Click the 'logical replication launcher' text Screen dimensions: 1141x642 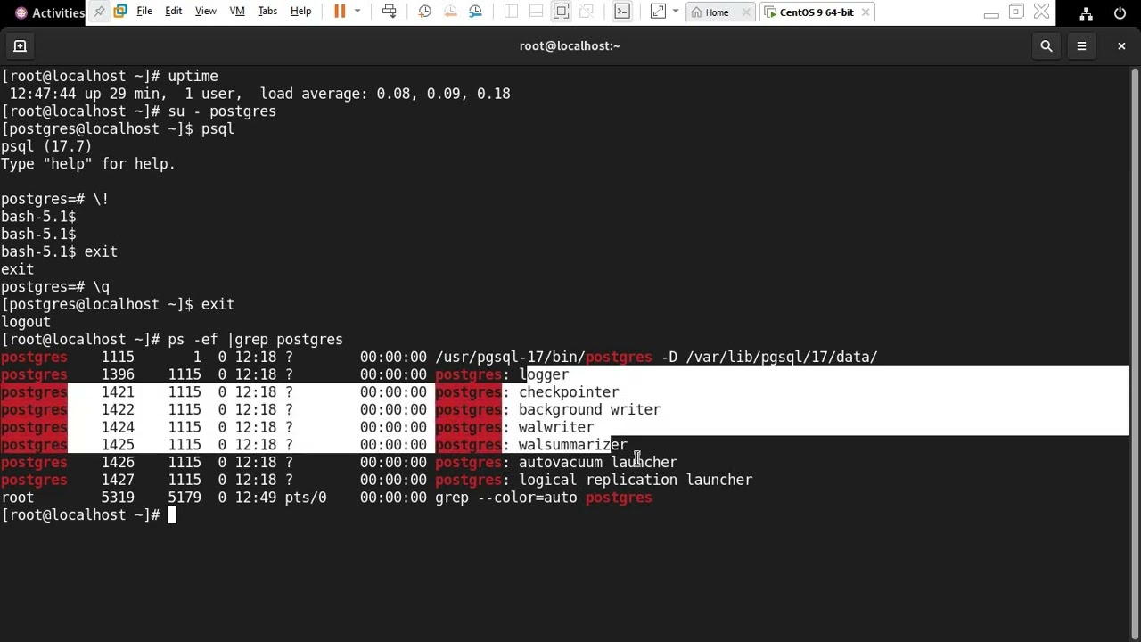point(636,481)
